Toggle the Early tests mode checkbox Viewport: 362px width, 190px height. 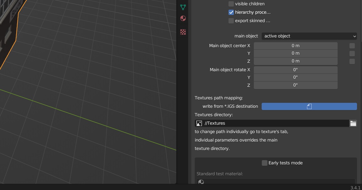[264, 163]
